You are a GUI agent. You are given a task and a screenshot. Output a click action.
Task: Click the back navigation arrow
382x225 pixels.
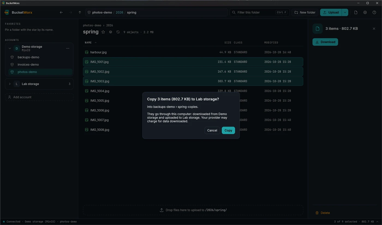(61, 13)
